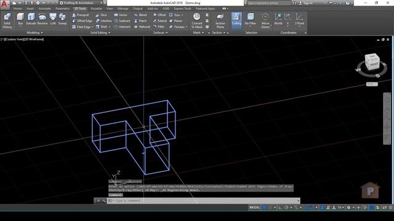Select the 3 Point UCS tool

point(299,19)
